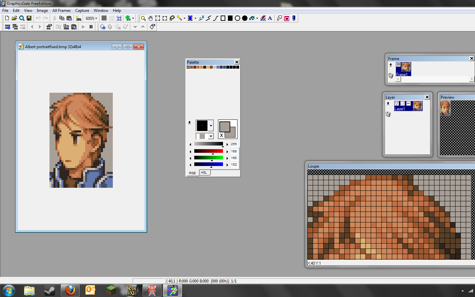Click the Copy icon in main toolbar

click(x=62, y=18)
